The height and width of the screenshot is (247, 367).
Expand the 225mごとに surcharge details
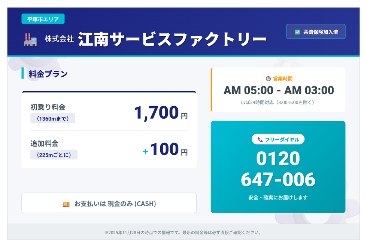click(x=54, y=155)
